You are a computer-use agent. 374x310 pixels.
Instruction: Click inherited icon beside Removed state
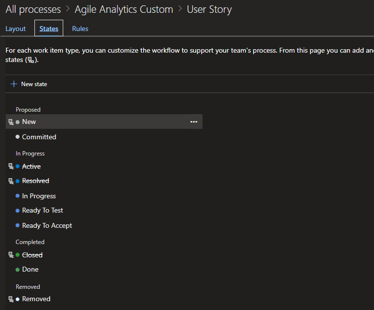tap(11, 299)
